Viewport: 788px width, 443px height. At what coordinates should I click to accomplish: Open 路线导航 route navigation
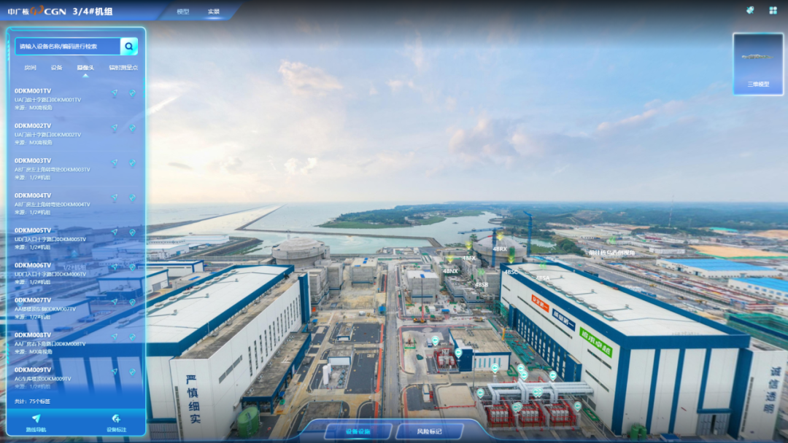[36, 423]
